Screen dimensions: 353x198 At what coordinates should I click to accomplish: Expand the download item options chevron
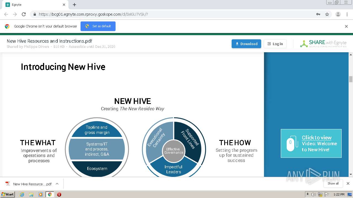click(57, 184)
